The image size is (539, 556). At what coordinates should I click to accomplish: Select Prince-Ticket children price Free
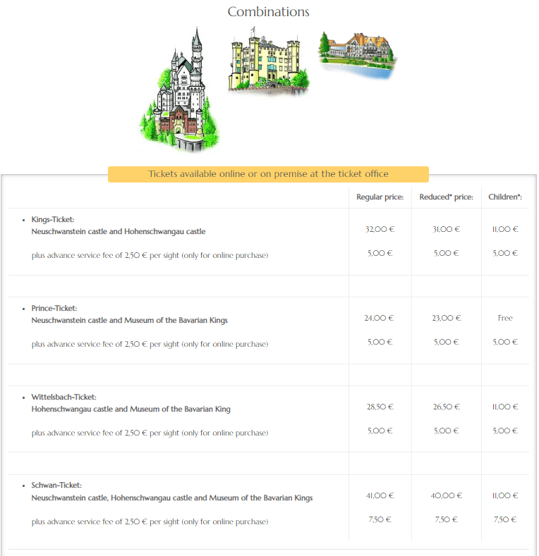505,318
